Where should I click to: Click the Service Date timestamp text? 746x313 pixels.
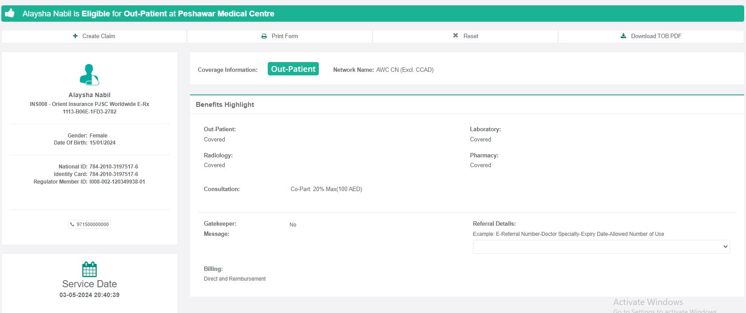point(89,295)
